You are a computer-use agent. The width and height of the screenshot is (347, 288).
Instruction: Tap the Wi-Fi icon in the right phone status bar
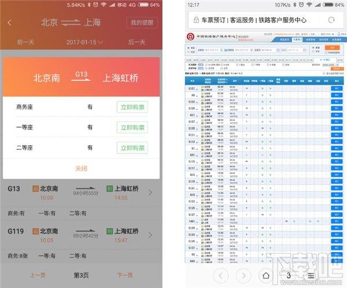pyautogui.click(x=309, y=5)
